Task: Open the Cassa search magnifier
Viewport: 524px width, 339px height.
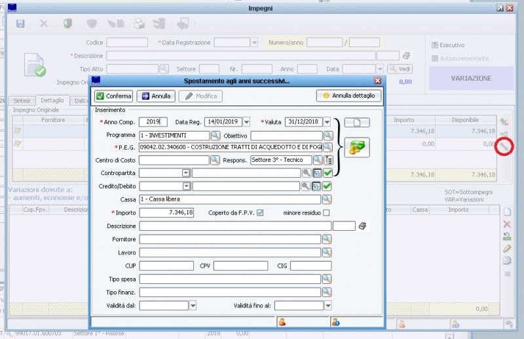Action: (327, 199)
